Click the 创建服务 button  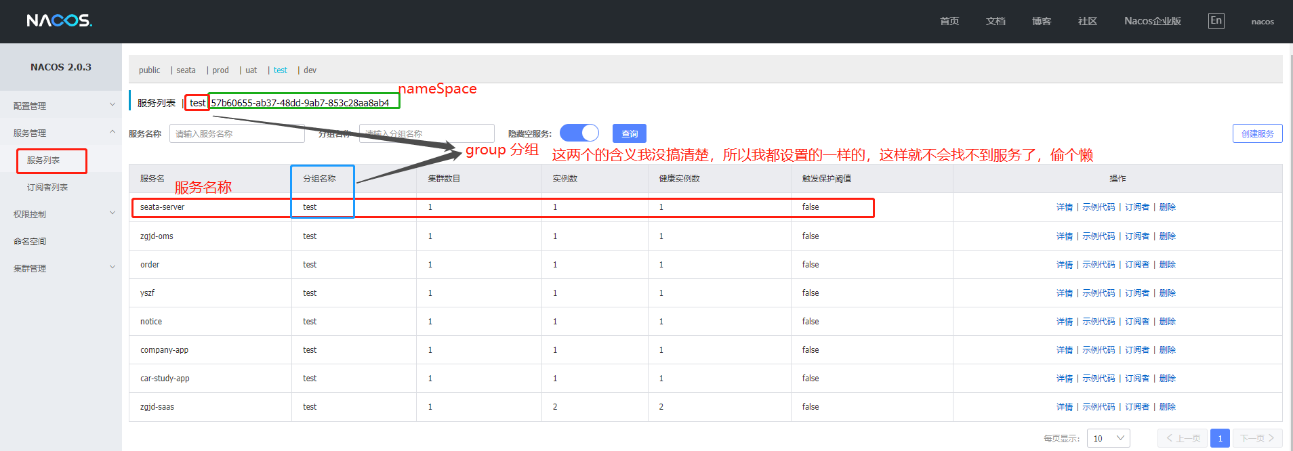coord(1257,133)
